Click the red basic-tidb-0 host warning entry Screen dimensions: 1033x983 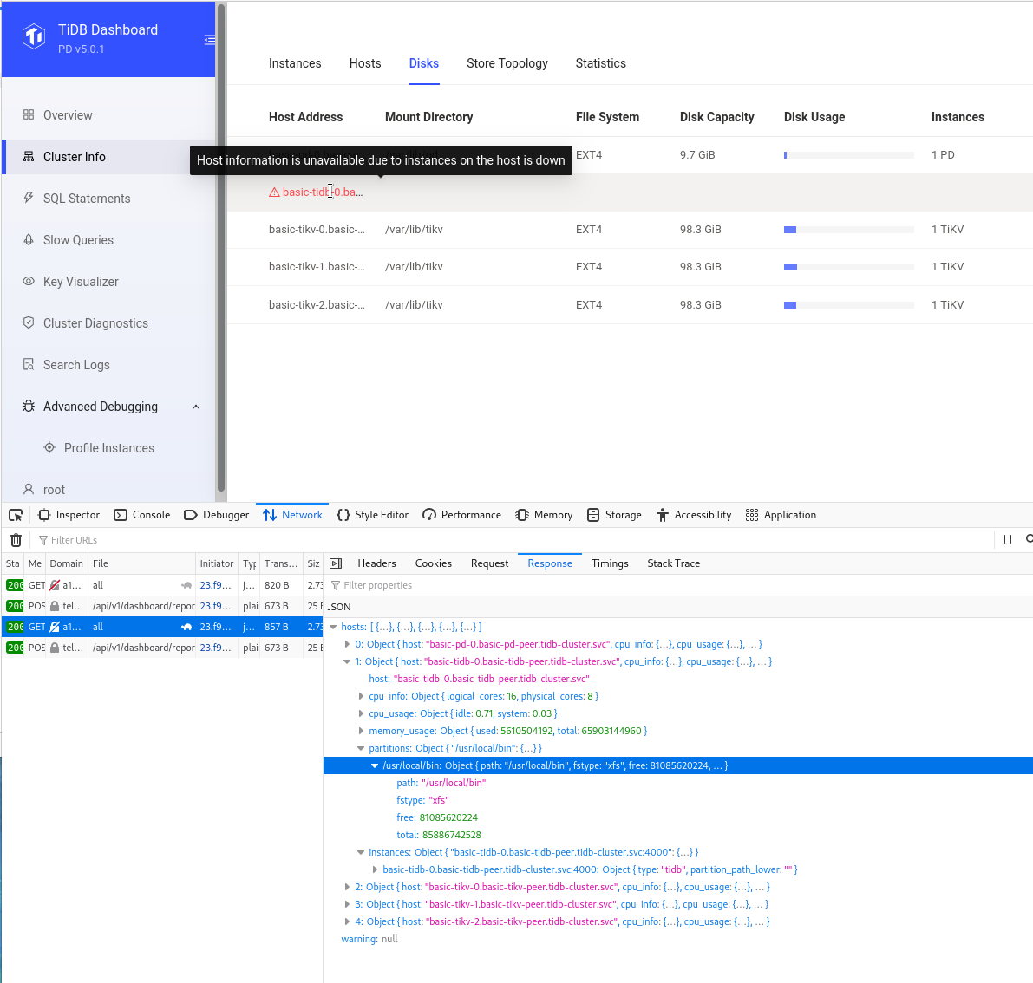tap(316, 192)
